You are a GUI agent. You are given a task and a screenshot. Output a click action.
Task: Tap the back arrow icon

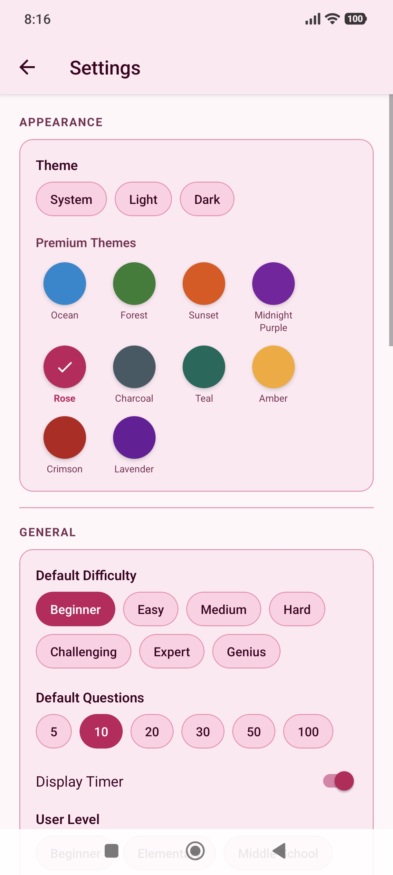click(27, 67)
